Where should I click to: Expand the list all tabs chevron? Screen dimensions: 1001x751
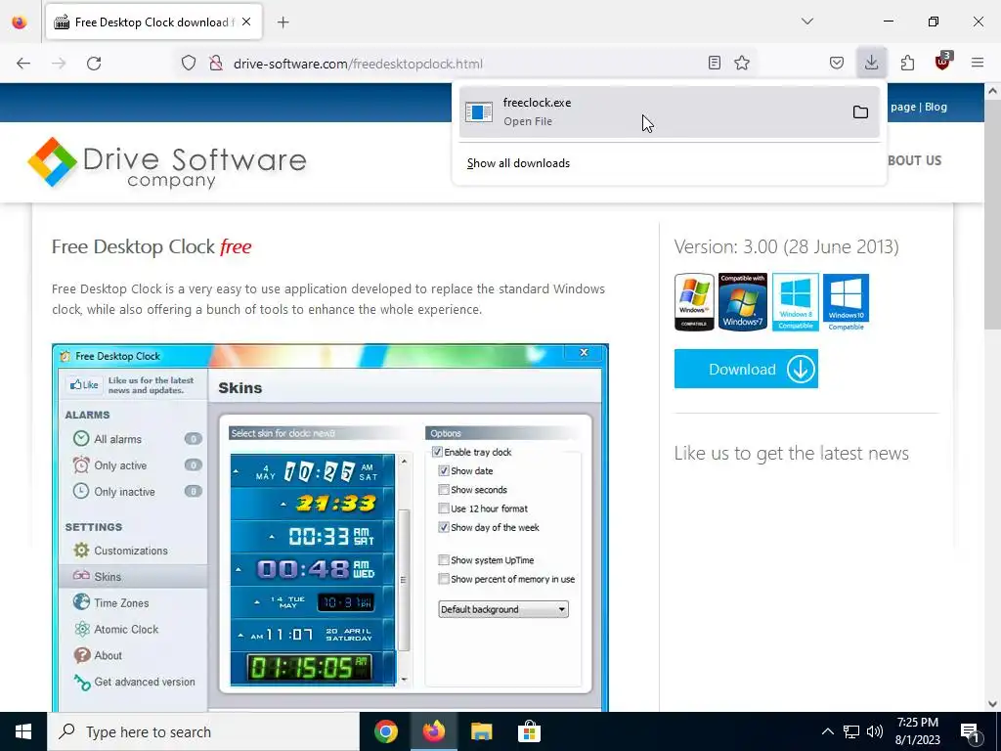click(x=806, y=22)
